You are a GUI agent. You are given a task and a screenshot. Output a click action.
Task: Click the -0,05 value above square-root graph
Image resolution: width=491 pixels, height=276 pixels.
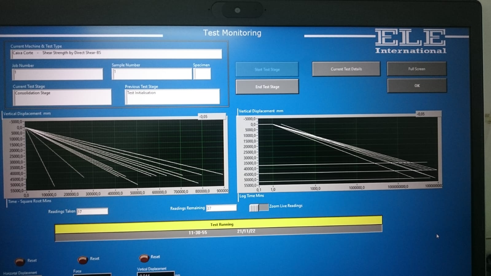212,116
